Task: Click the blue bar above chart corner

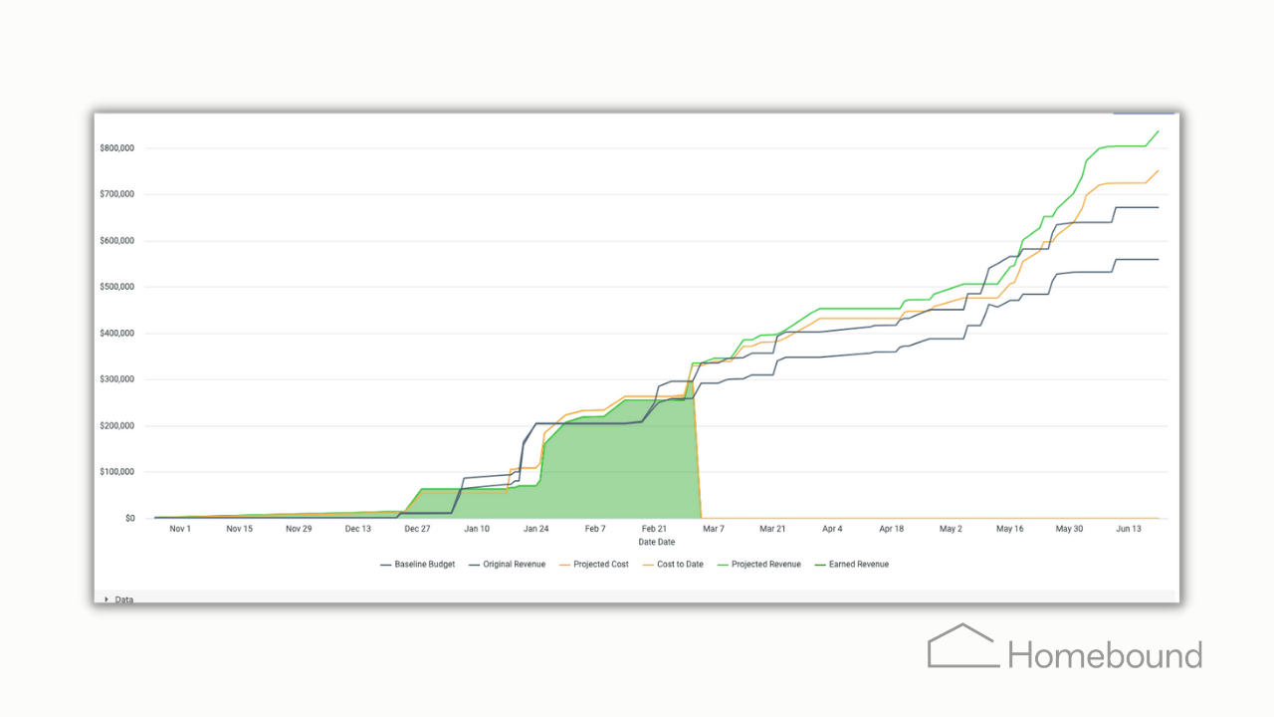Action: click(x=1144, y=114)
